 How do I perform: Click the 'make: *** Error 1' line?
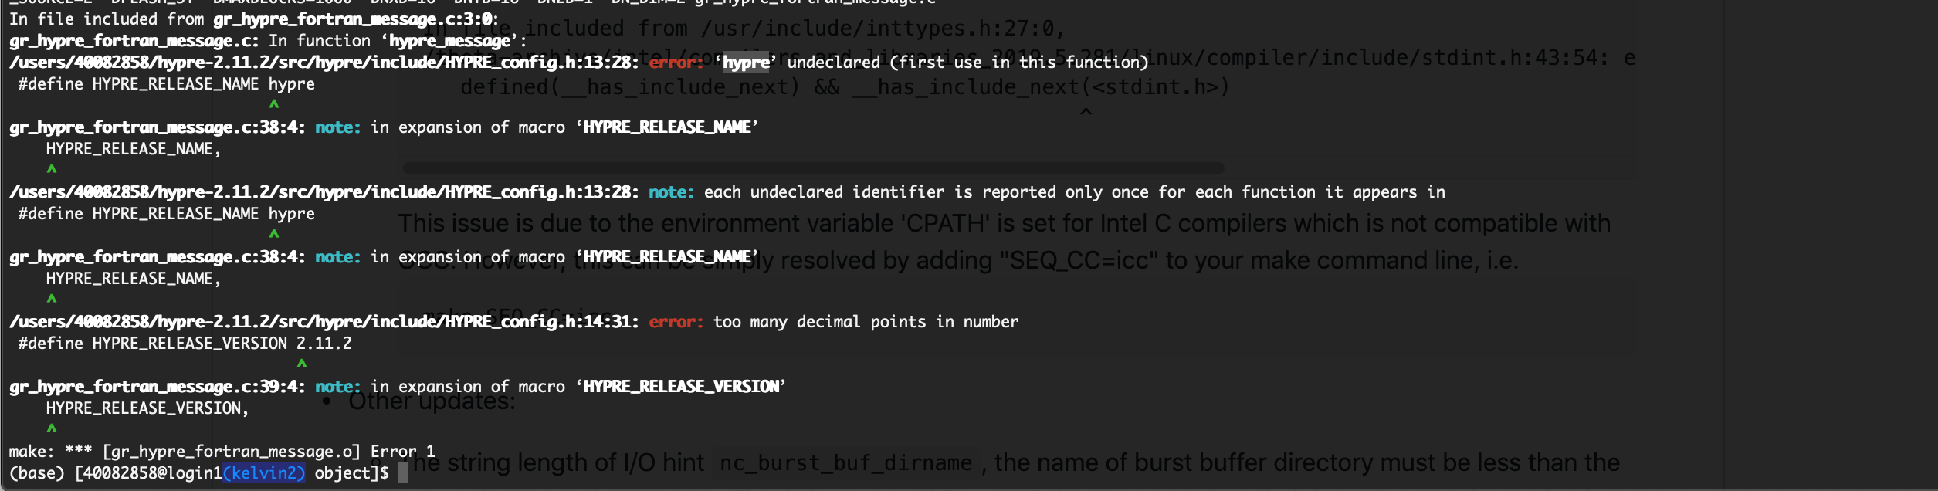(222, 451)
